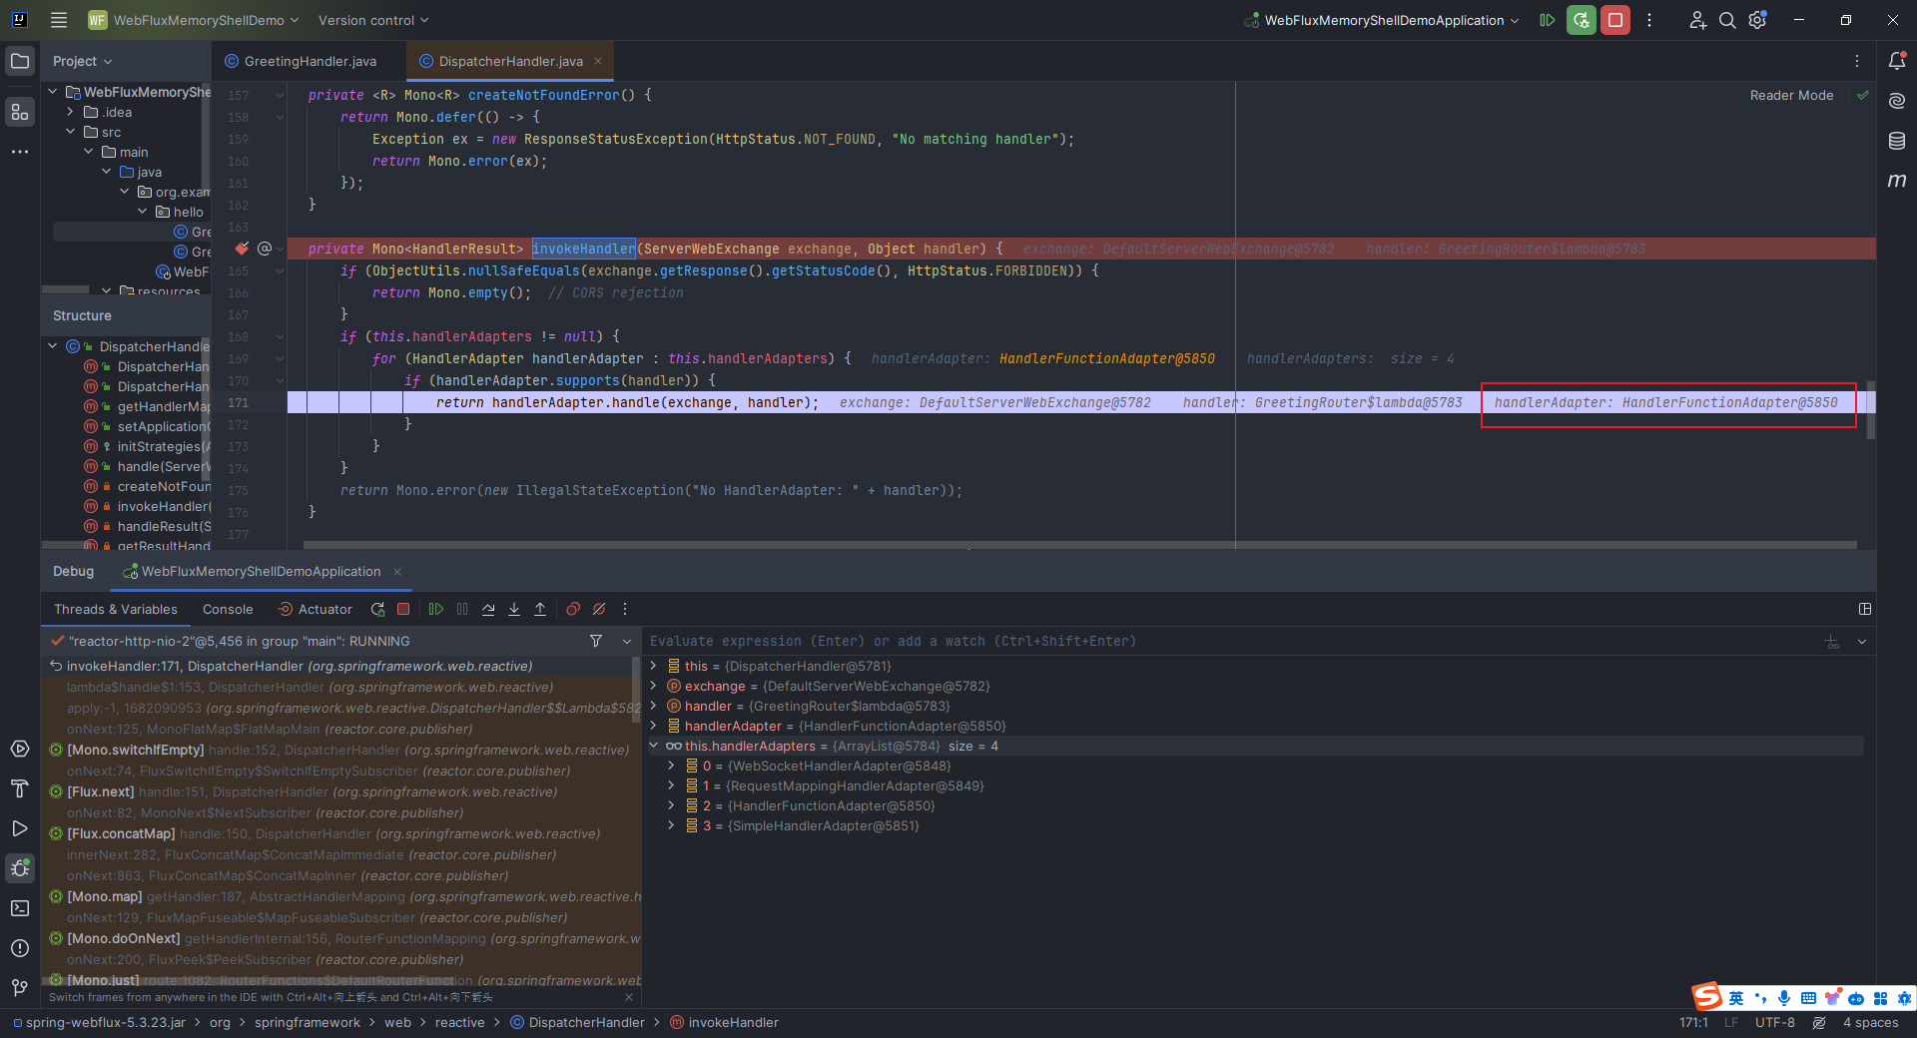
Task: Expand element 2 HandlerFunctionAdapter
Action: [671, 805]
